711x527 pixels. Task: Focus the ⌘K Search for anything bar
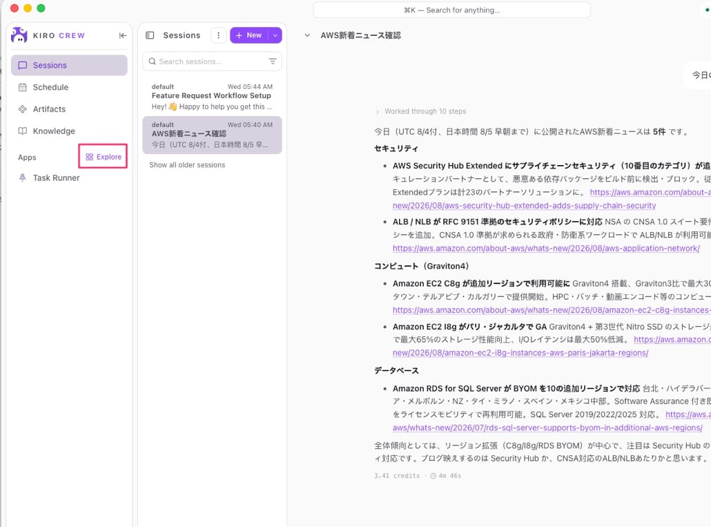pos(451,10)
